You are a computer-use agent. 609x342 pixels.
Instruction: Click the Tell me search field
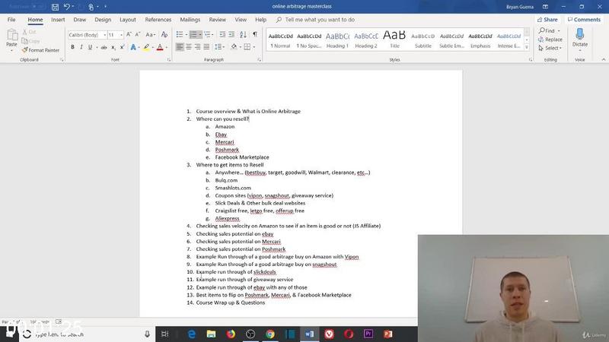pyautogui.click(x=319, y=20)
